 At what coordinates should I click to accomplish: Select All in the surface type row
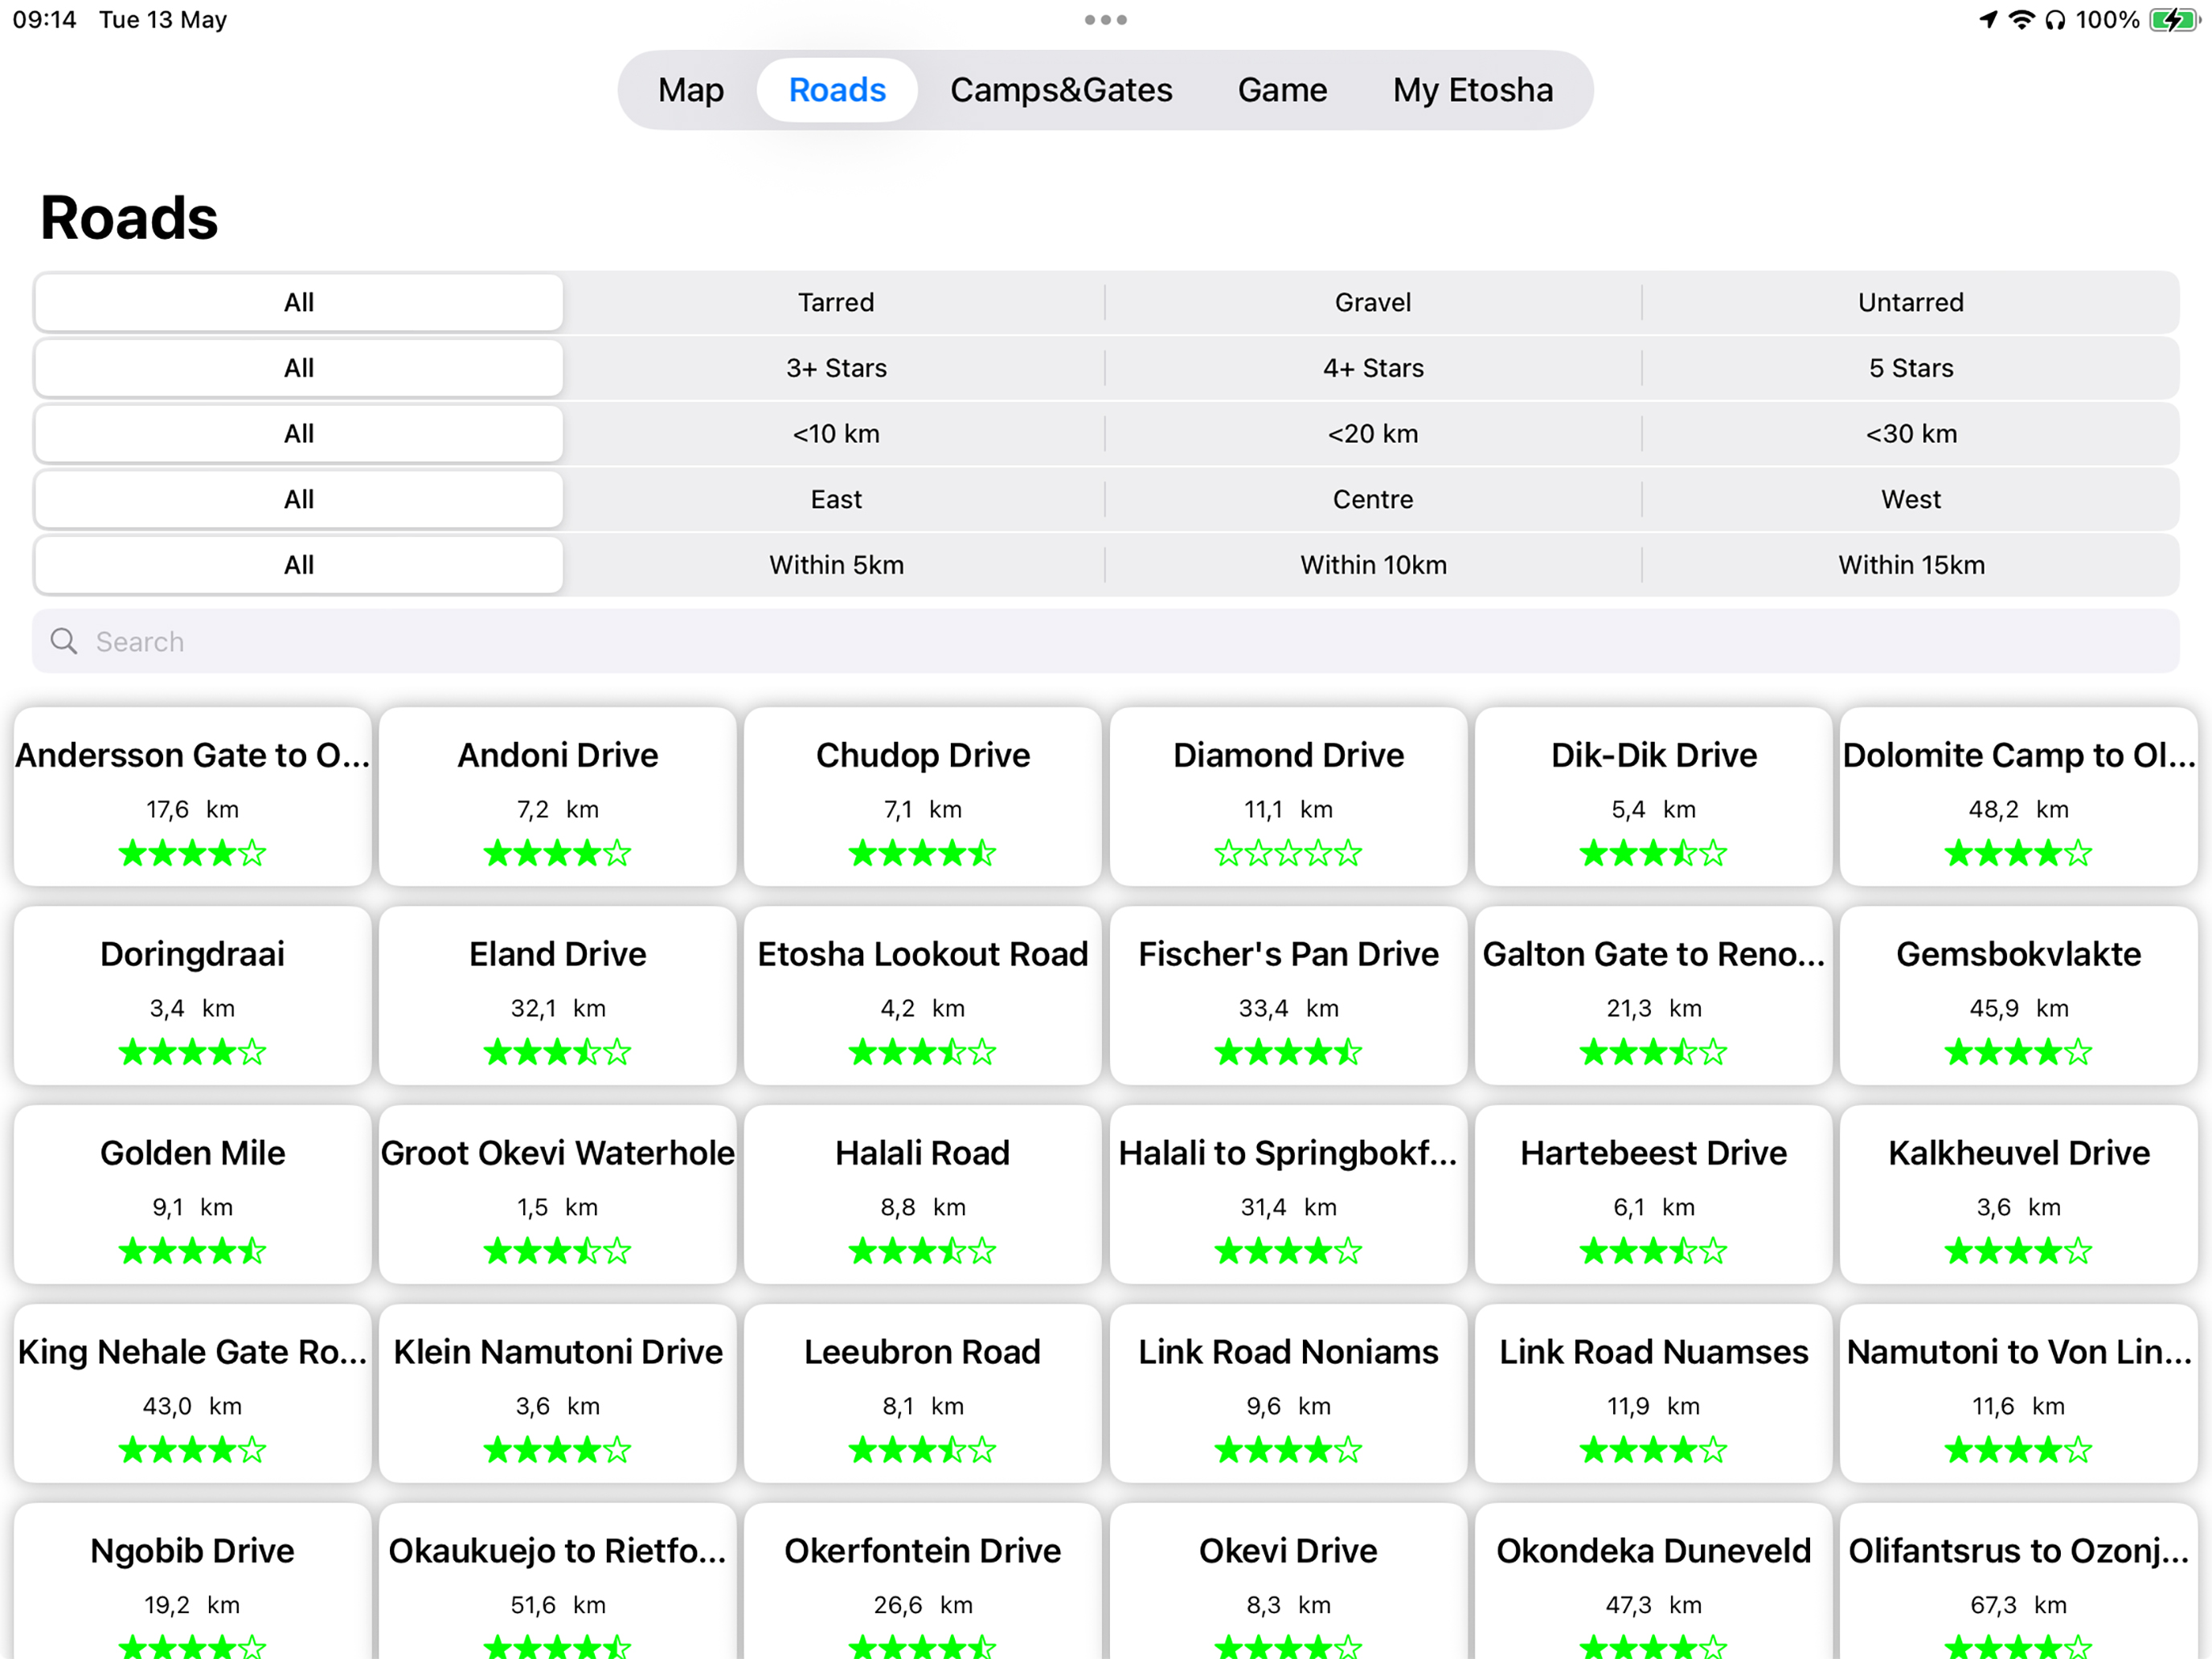299,302
